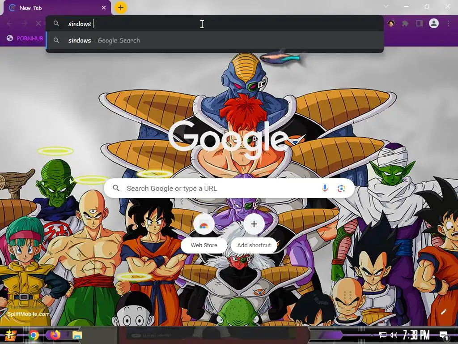Screen dimensions: 458x344
Task: Close the New Tab tab
Action: 104,8
